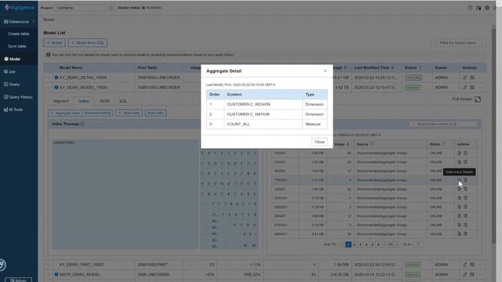Image resolution: width=502 pixels, height=282 pixels.
Task: Click recommendation icon beside KY_DEMO_DETAIL_10000
Action: (56, 78)
